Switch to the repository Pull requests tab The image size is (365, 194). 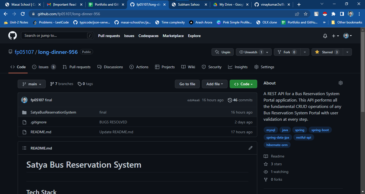[x=76, y=67]
